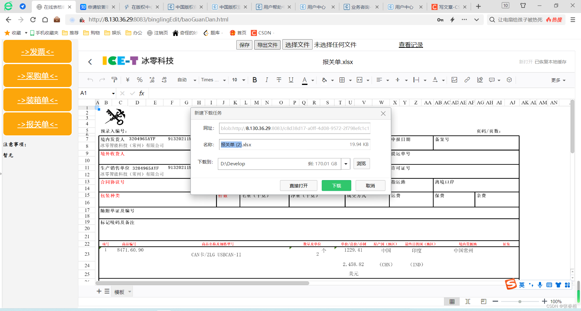581x311 pixels.
Task: Toggle italic formatting
Action: click(267, 80)
